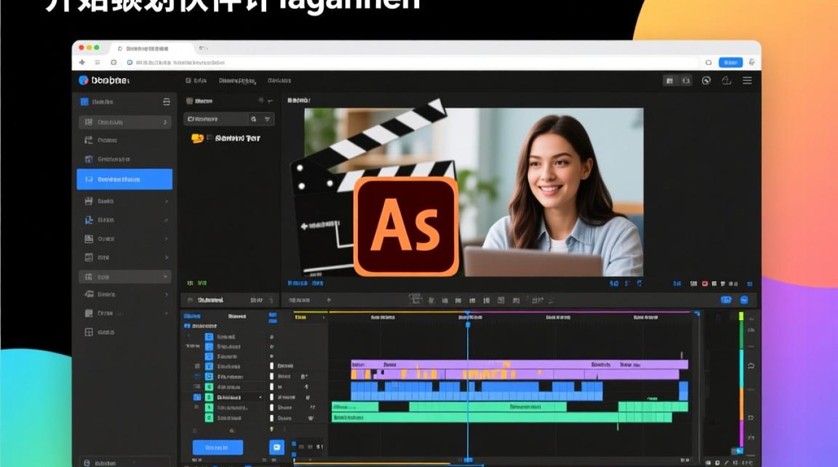Click the field at the top of the media panel
The width and height of the screenshot is (838, 467).
point(229,119)
